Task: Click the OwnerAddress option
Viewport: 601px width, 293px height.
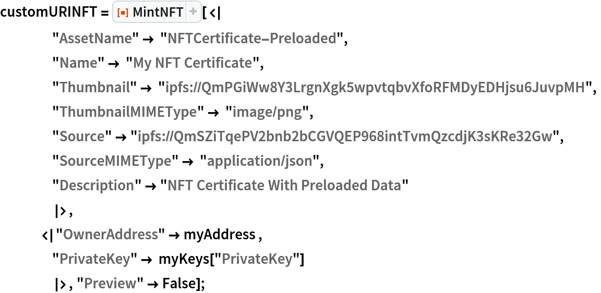Action: coord(111,235)
